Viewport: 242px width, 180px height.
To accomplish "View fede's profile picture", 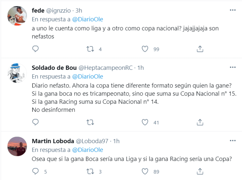I will tap(17, 16).
